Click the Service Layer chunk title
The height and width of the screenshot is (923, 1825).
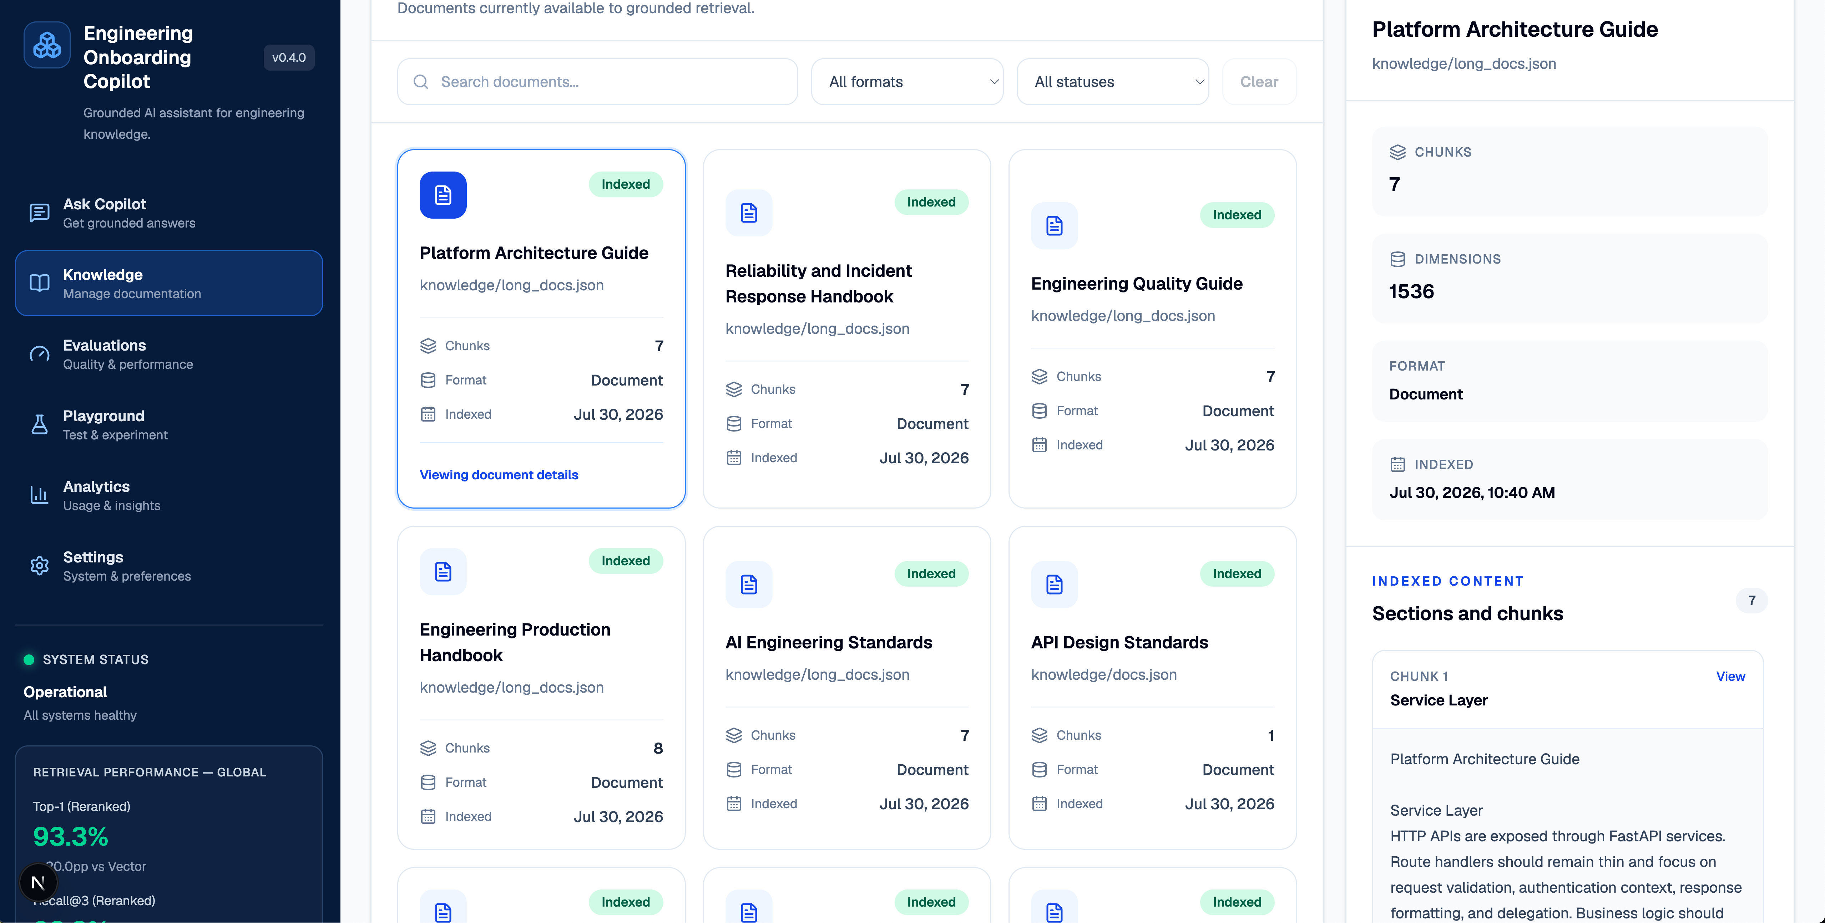point(1439,700)
